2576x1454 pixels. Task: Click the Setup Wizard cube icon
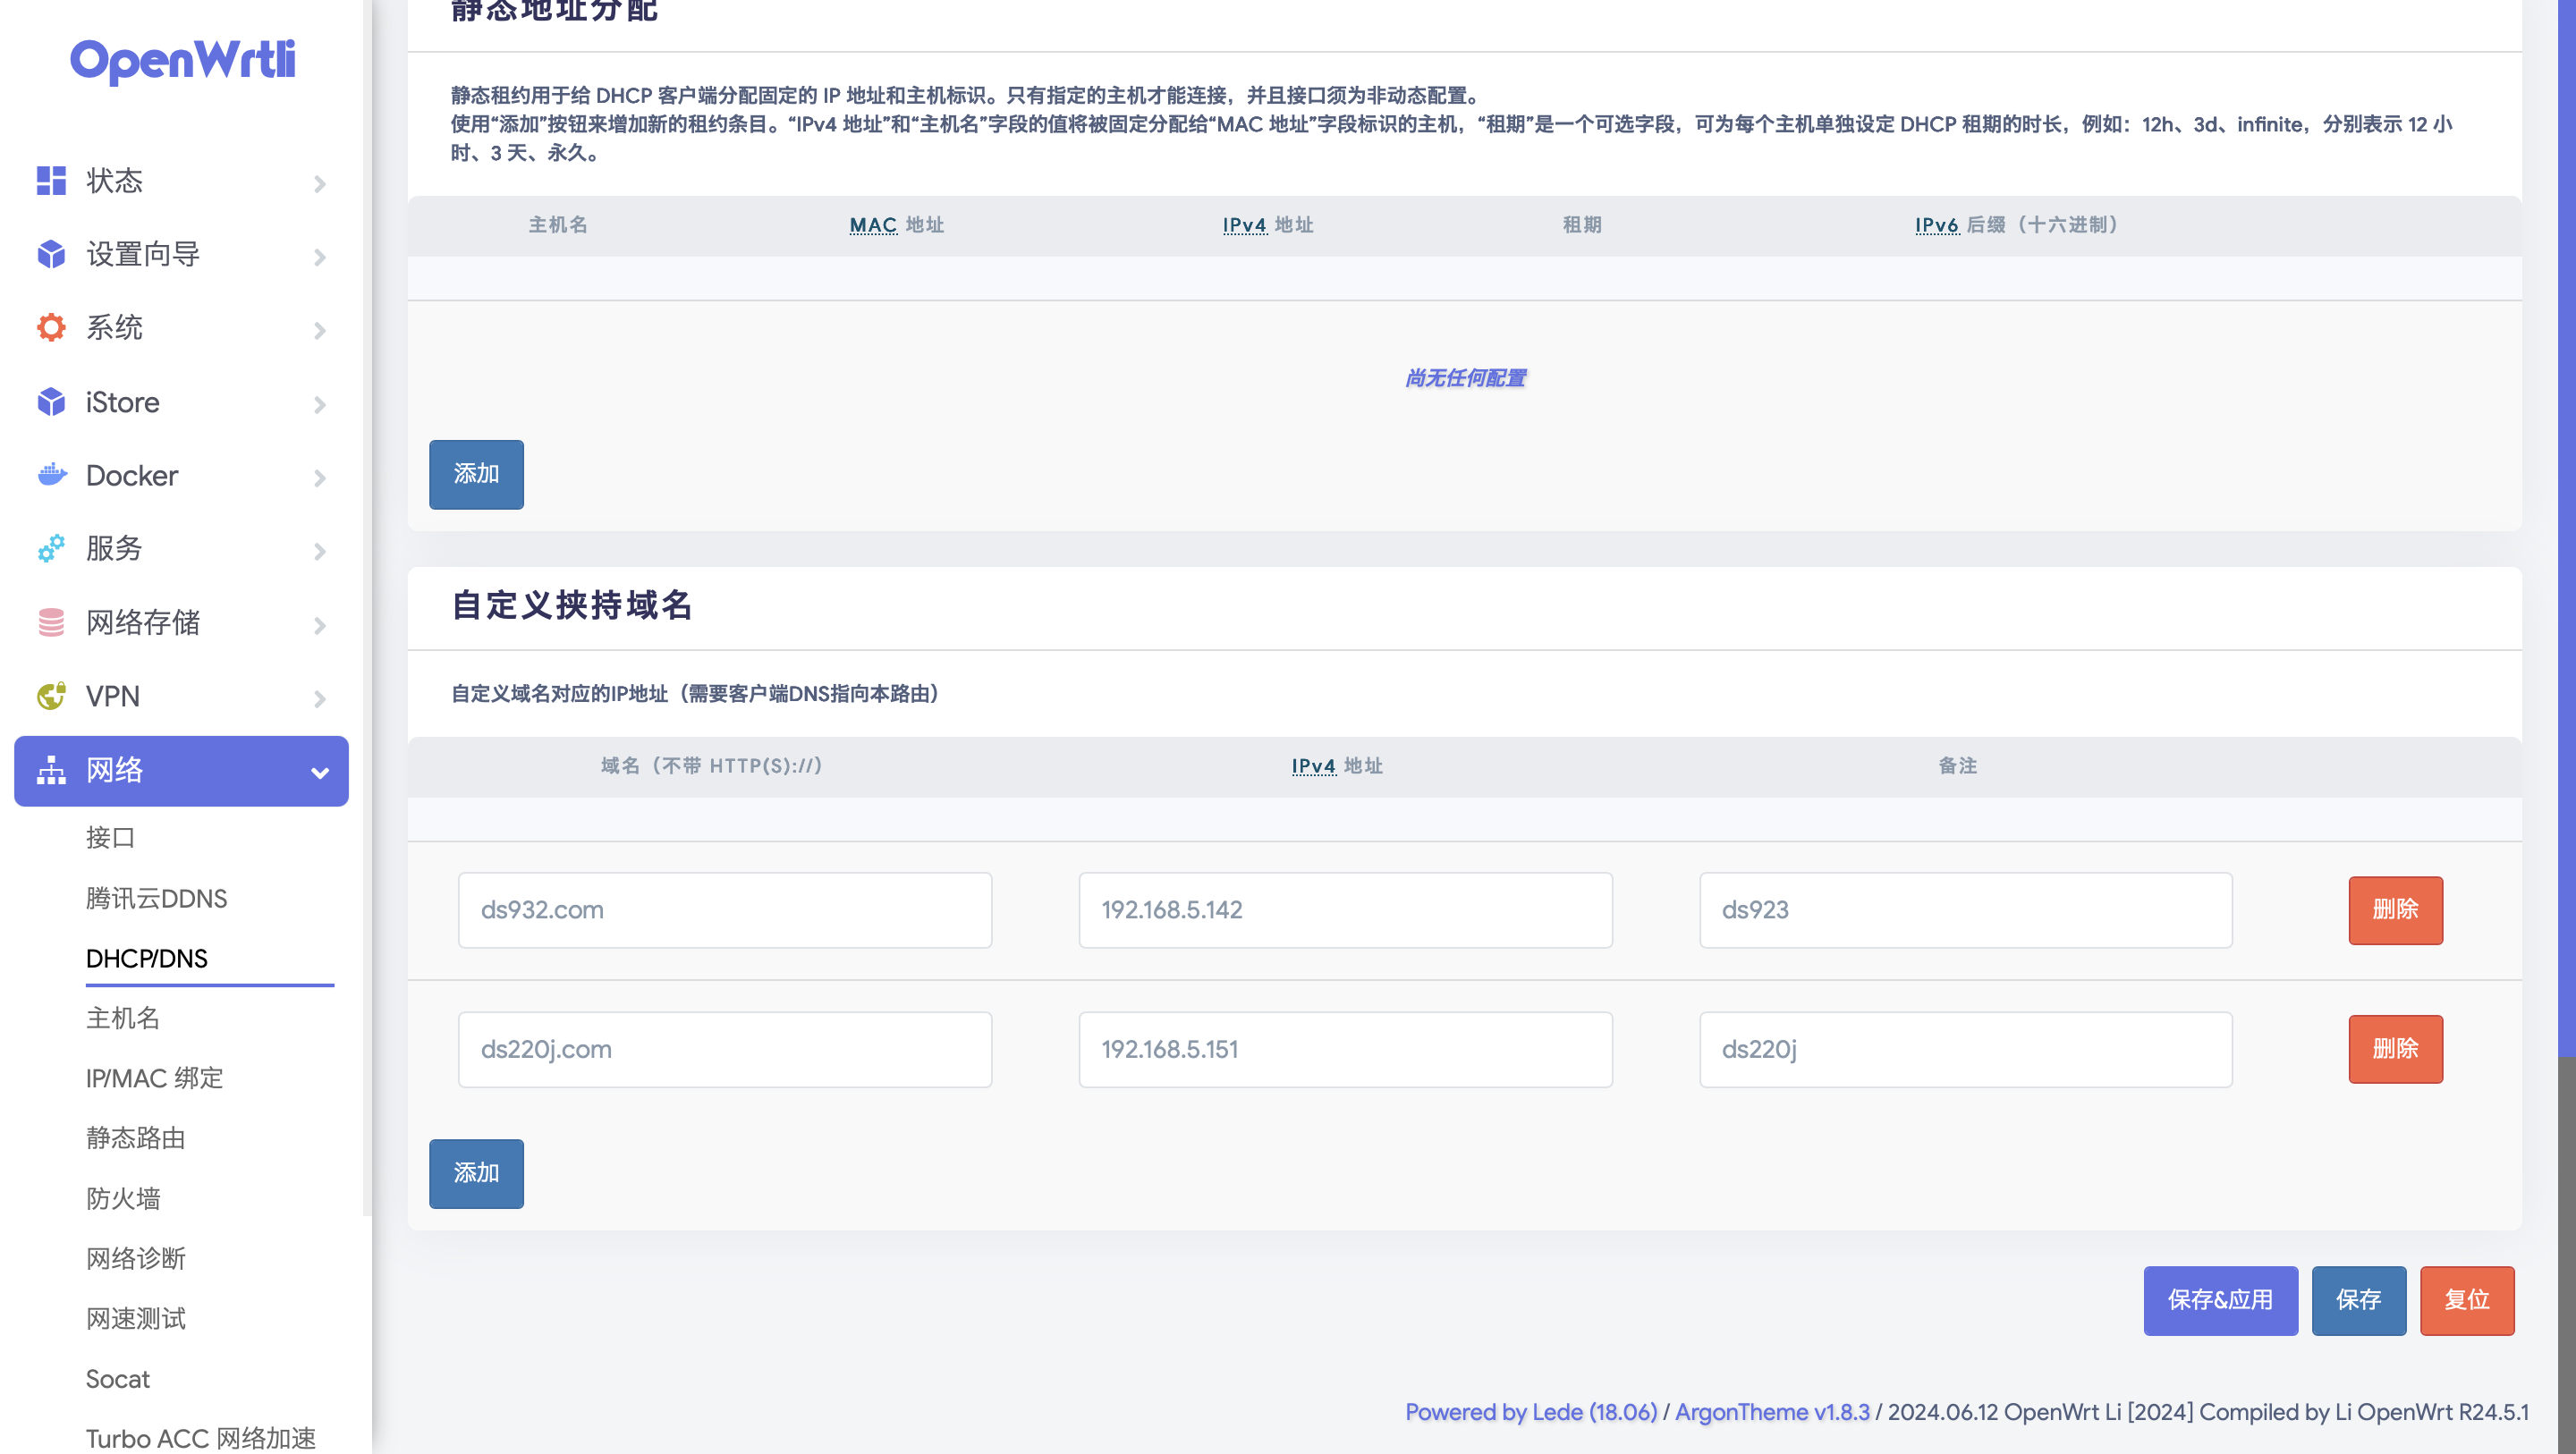click(x=51, y=254)
